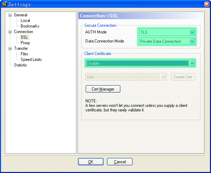Click the Secure Connection group label

100,25
